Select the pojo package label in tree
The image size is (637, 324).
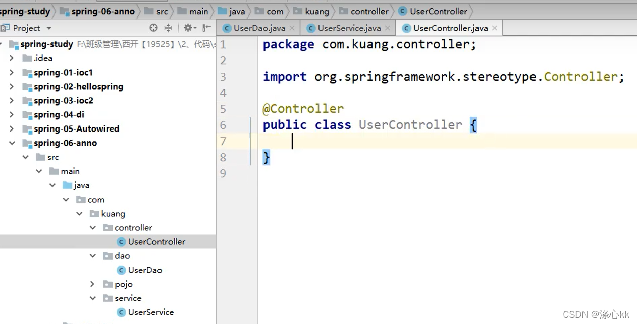(124, 284)
